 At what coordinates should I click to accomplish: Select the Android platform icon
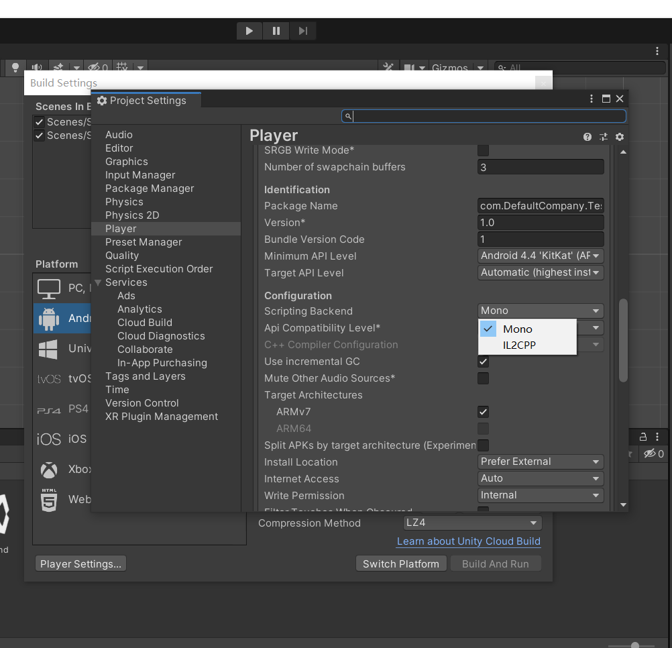[49, 319]
